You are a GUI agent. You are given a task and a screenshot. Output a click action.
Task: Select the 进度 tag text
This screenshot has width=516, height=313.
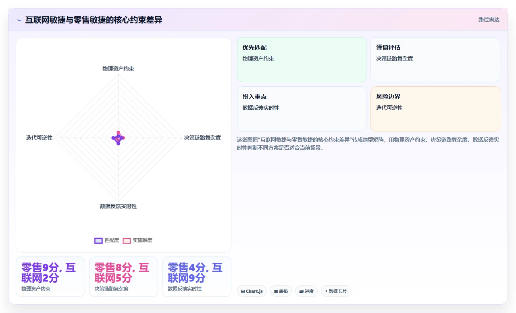click(x=309, y=291)
